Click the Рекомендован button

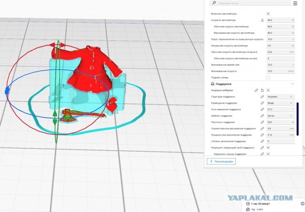[221, 161]
